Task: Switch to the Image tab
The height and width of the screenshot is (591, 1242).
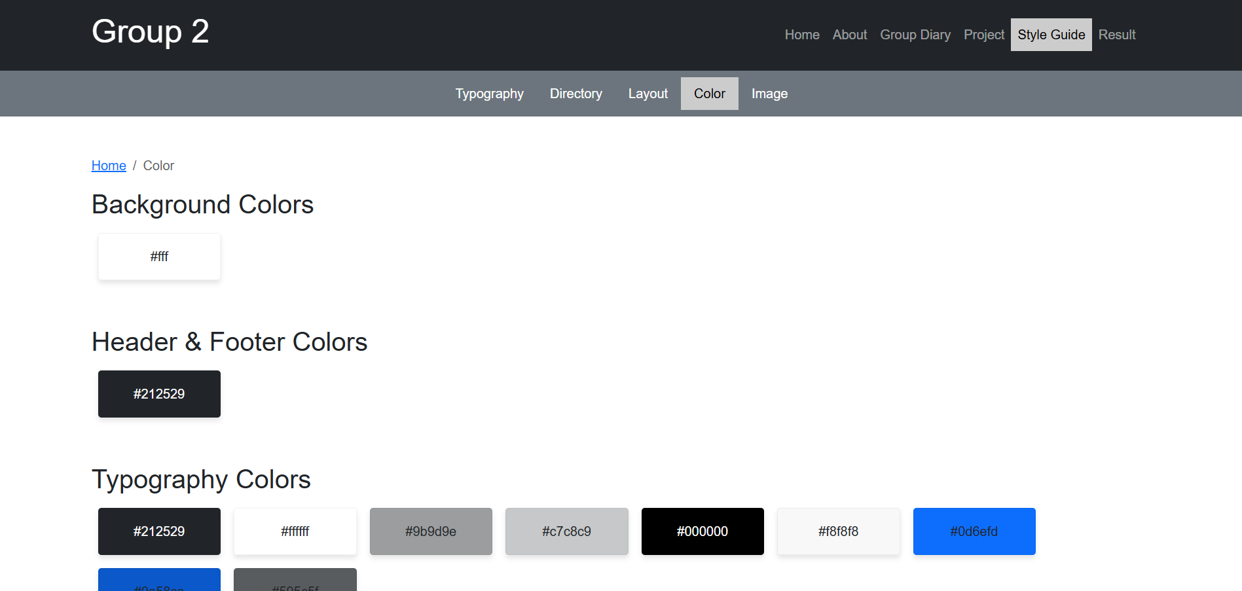Action: [769, 94]
